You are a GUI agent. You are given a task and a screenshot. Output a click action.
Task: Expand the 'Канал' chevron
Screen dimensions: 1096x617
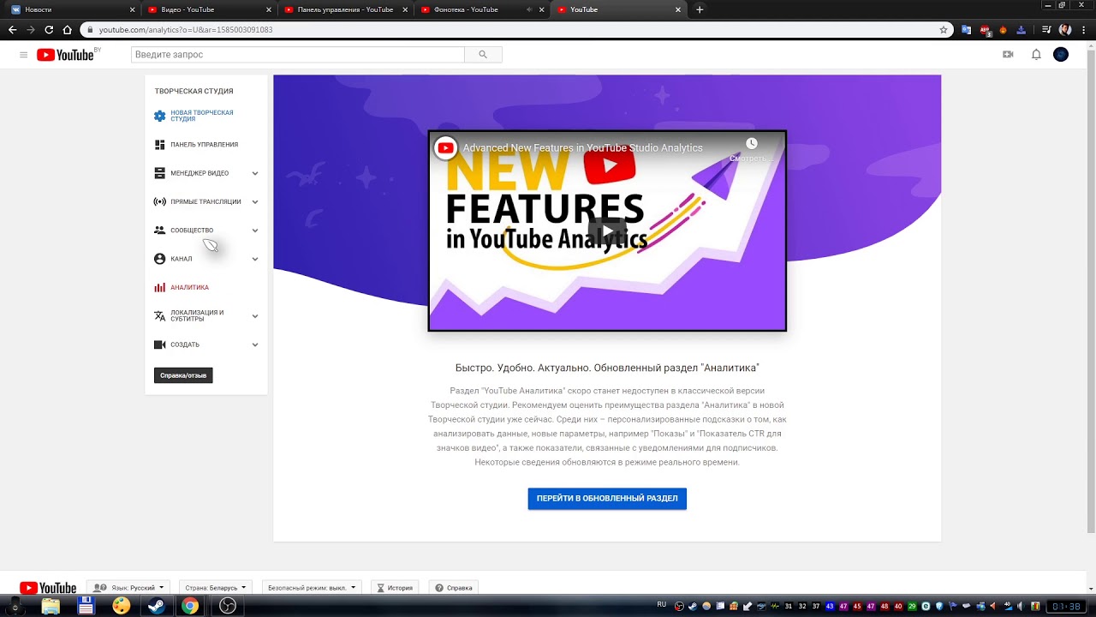(255, 259)
